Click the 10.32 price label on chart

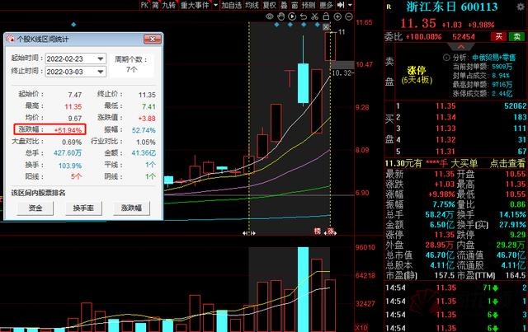341,72
